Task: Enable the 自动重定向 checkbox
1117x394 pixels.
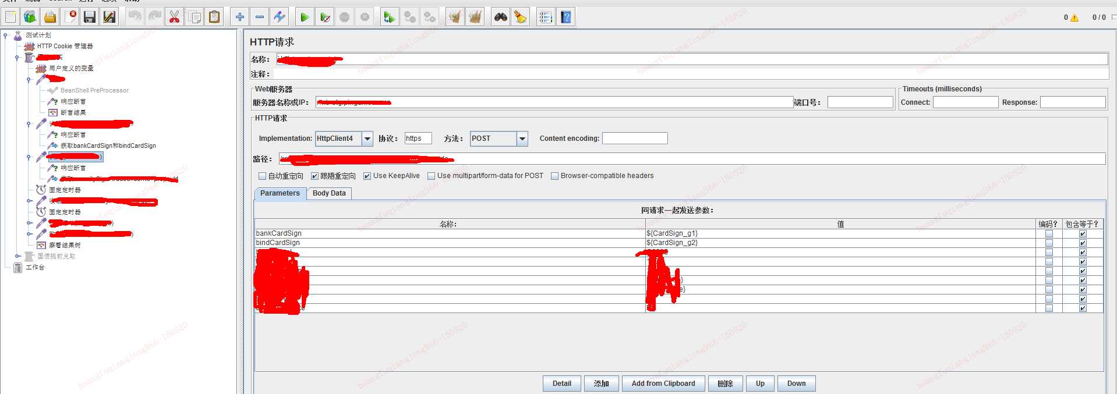Action: (262, 176)
